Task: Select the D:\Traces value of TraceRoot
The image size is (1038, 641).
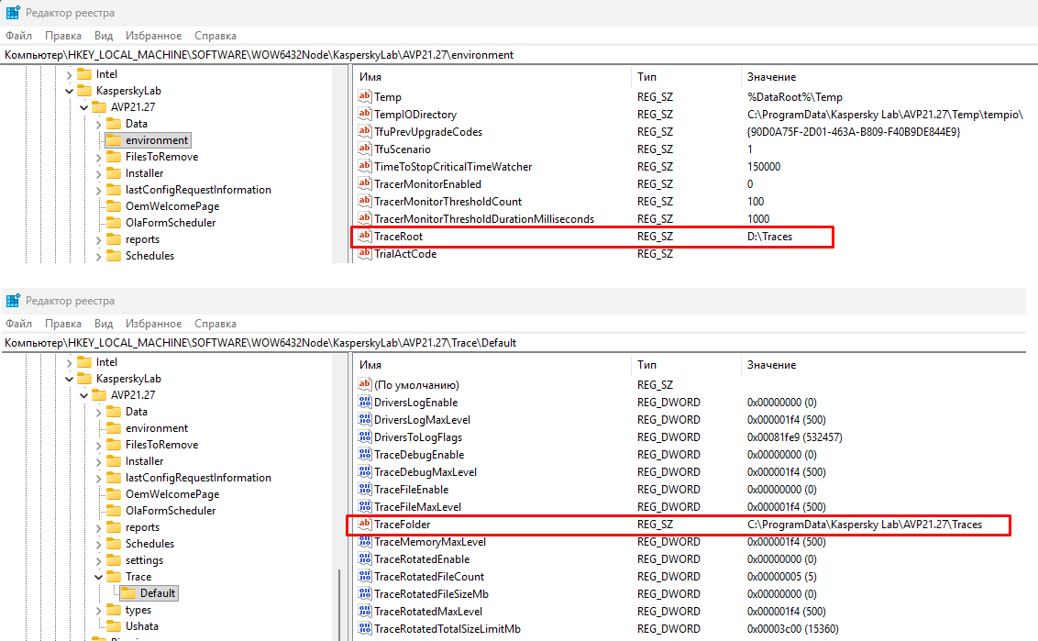Action: pyautogui.click(x=769, y=237)
